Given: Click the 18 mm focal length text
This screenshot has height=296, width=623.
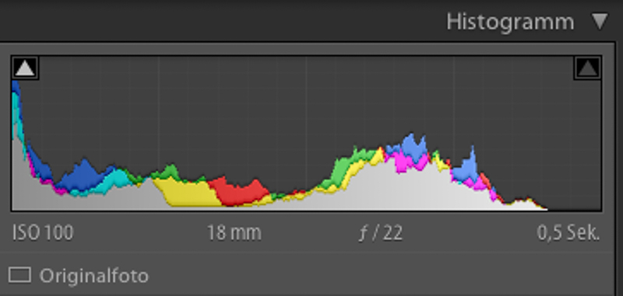Looking at the screenshot, I should pos(234,232).
